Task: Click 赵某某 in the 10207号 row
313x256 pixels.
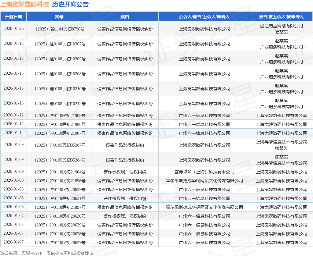Action: tap(282, 41)
